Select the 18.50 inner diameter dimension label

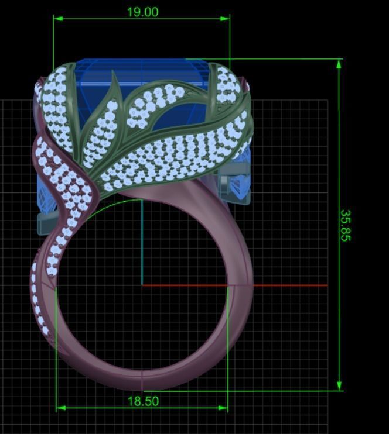(143, 401)
